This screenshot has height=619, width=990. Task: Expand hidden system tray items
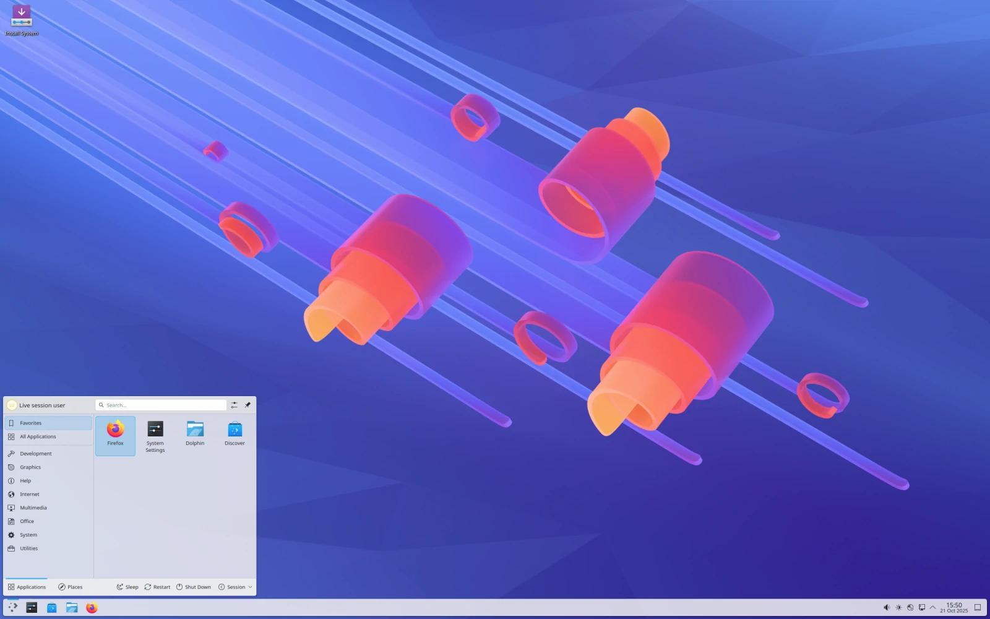tap(932, 608)
